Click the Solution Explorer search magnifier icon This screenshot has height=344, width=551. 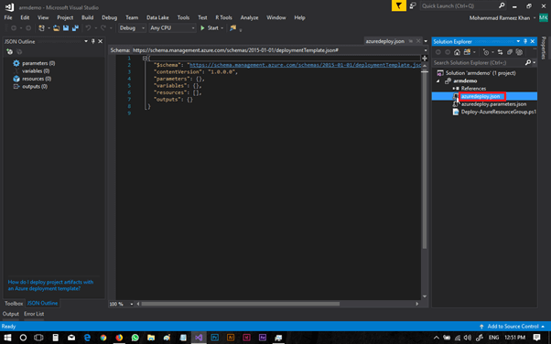coord(528,62)
